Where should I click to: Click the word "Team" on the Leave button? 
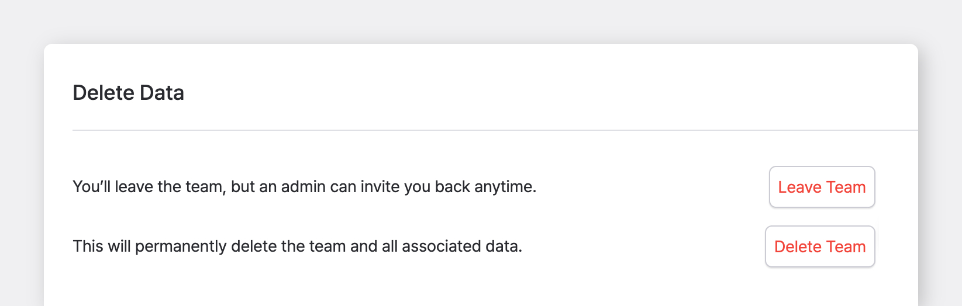coord(846,187)
